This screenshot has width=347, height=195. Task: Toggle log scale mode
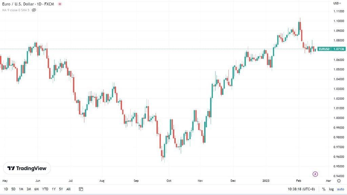pos(331,189)
